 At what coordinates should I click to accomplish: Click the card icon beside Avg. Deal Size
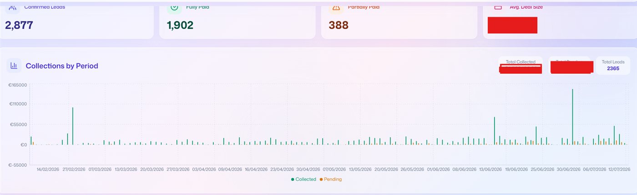[498, 7]
